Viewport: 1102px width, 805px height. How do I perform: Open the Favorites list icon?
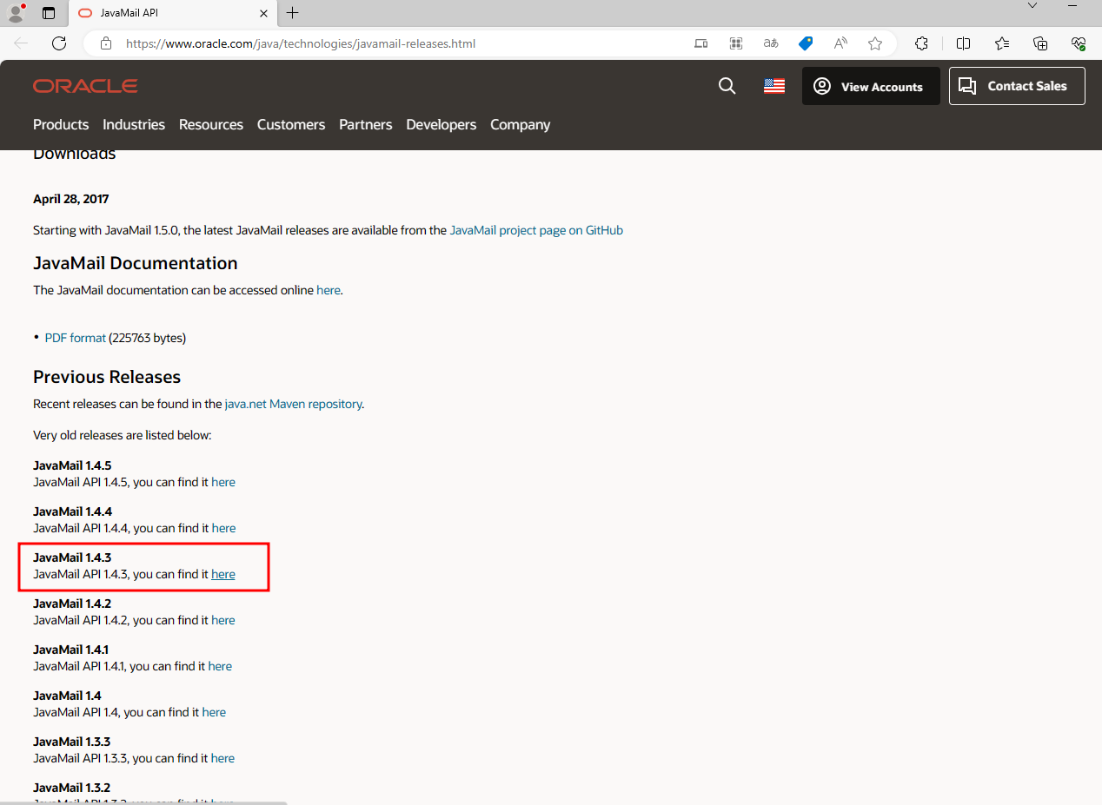(1002, 43)
